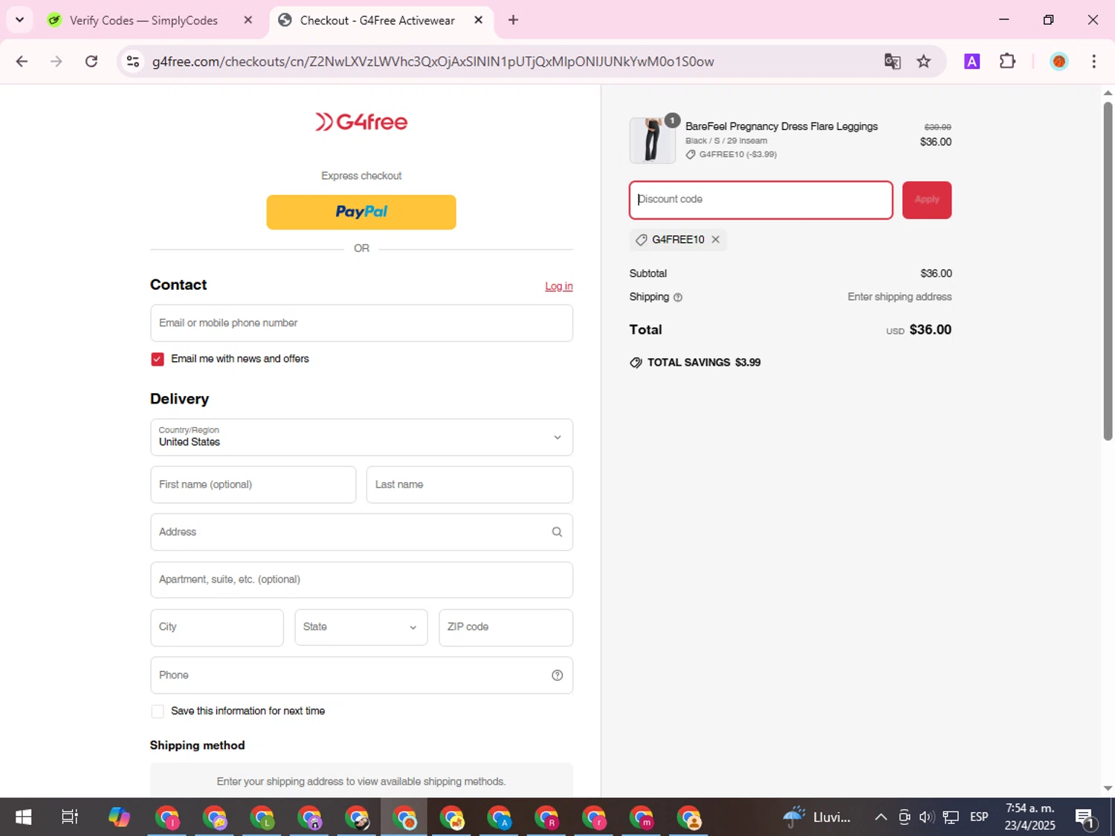
Task: Focus the Discount code field
Action: coord(761,200)
